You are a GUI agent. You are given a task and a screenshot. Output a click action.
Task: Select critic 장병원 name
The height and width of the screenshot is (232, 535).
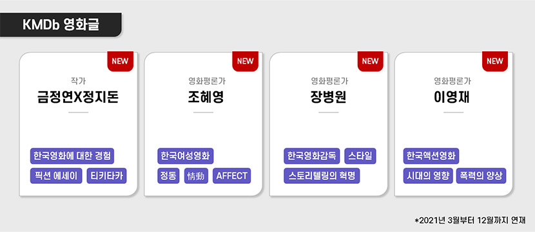[x=328, y=98]
